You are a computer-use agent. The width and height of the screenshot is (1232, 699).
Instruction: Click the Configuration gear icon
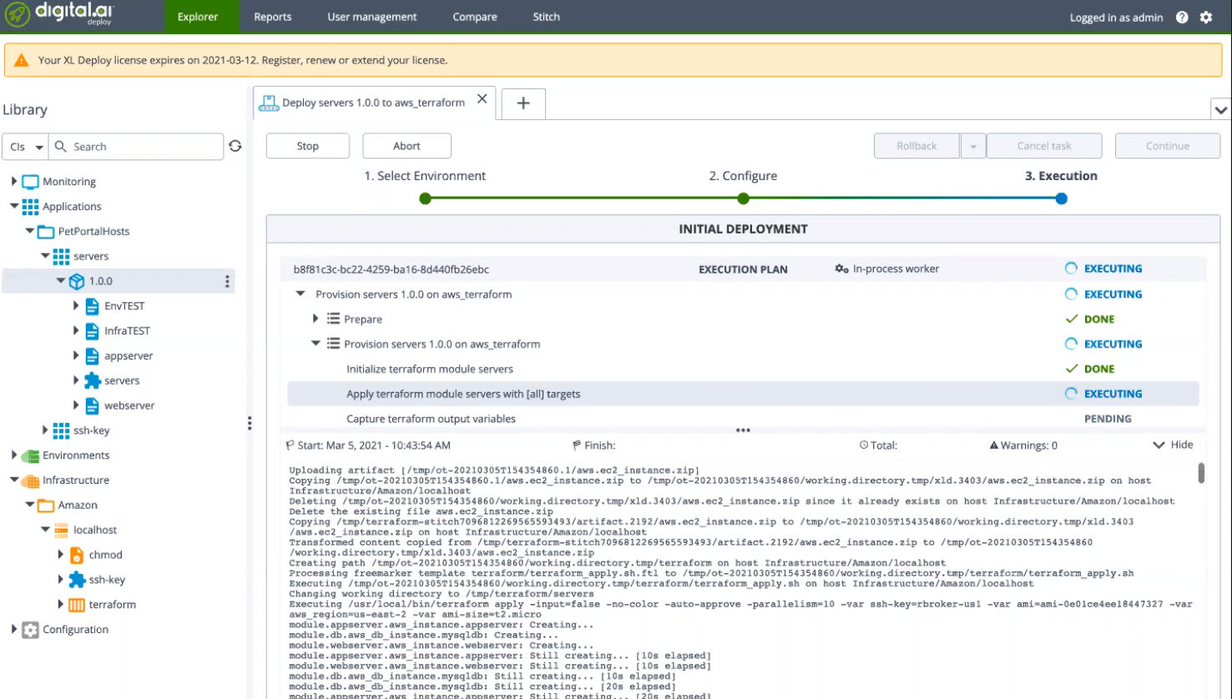[30, 630]
